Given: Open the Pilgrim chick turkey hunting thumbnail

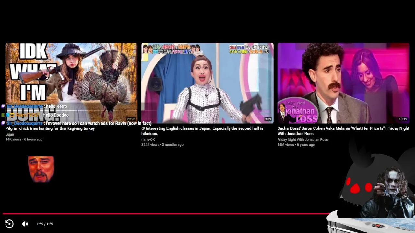Looking at the screenshot, I should coord(71,83).
